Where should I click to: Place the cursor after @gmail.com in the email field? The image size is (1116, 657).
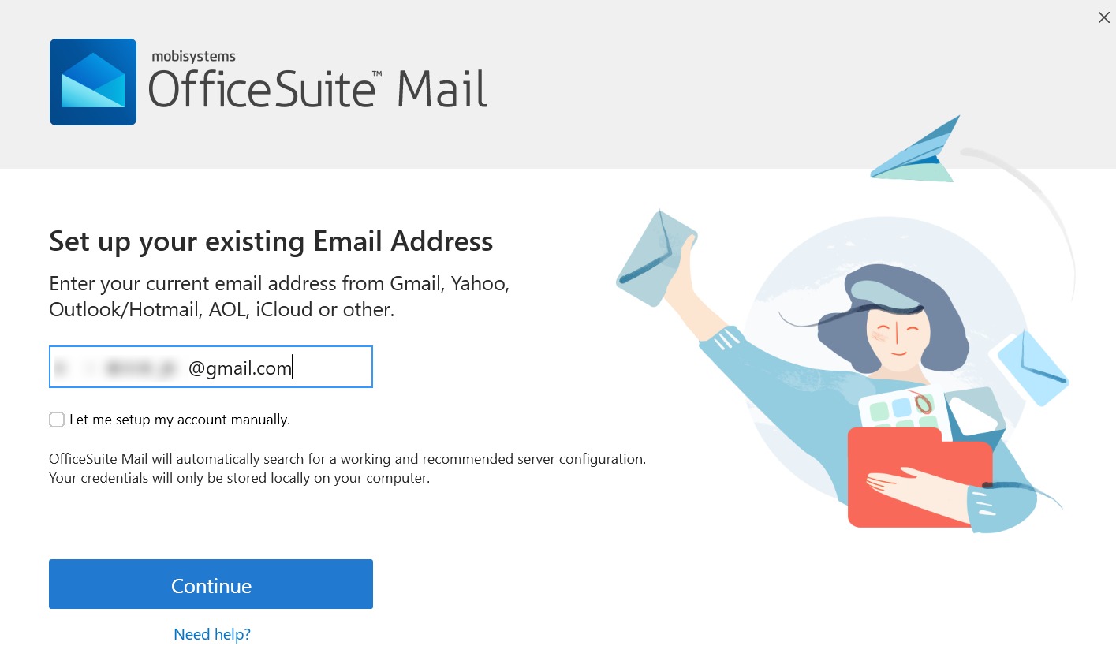pyautogui.click(x=293, y=368)
